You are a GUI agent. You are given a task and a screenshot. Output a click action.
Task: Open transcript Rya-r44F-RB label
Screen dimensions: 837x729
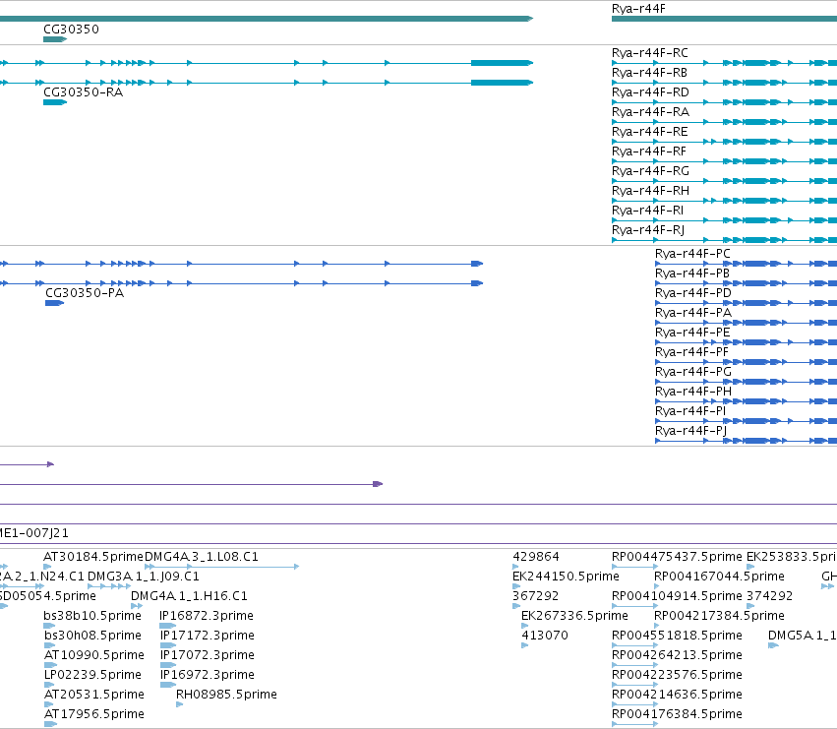click(x=649, y=73)
